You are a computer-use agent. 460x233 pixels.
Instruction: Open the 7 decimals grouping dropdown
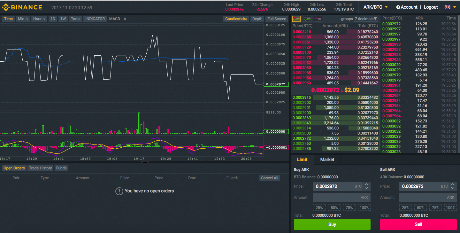[x=366, y=19]
